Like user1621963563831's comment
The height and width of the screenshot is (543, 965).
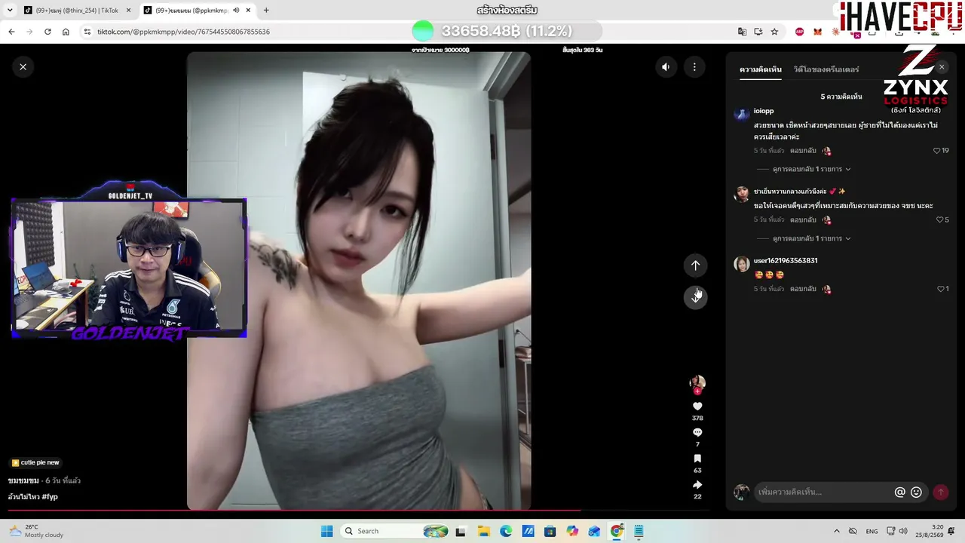pyautogui.click(x=942, y=289)
